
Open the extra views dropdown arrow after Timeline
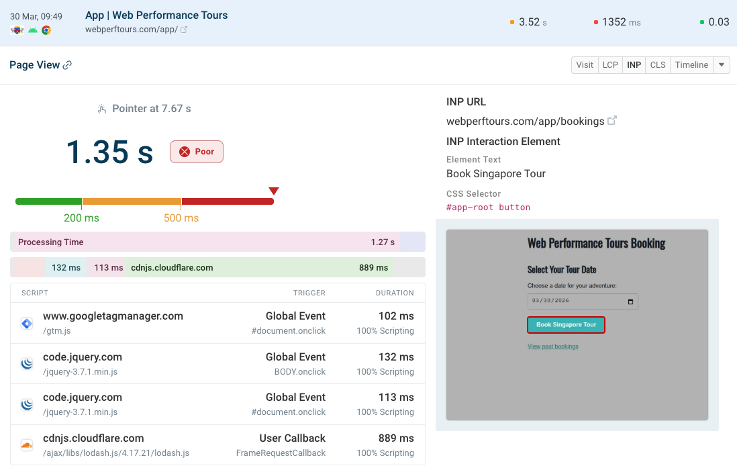(721, 64)
